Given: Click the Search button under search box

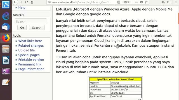Looking at the screenshot, I should [x=37, y=27].
